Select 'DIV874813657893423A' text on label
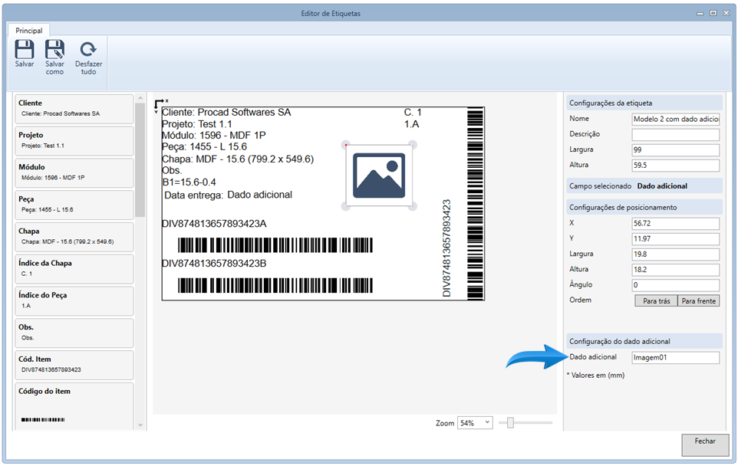This screenshot has height=466, width=738. point(214,224)
